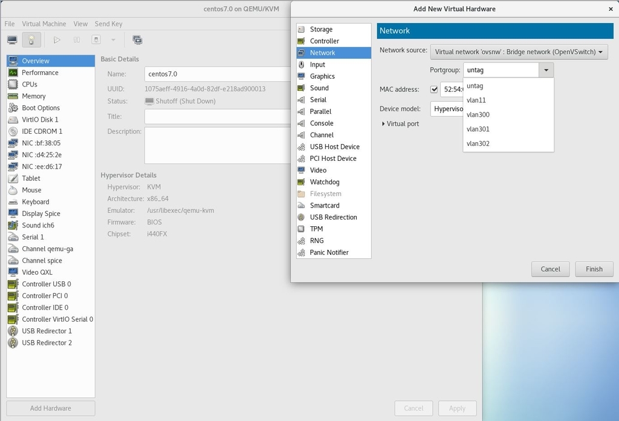This screenshot has height=421, width=619.
Task: Choose Sound in new hardware list
Action: pos(334,88)
